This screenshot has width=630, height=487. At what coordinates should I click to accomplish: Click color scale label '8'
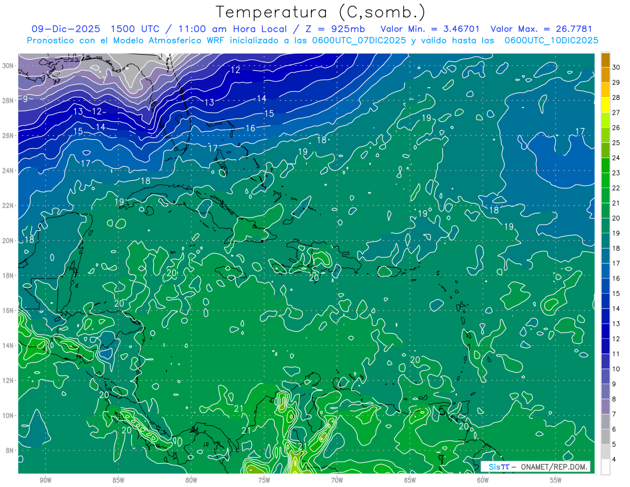[x=614, y=399]
